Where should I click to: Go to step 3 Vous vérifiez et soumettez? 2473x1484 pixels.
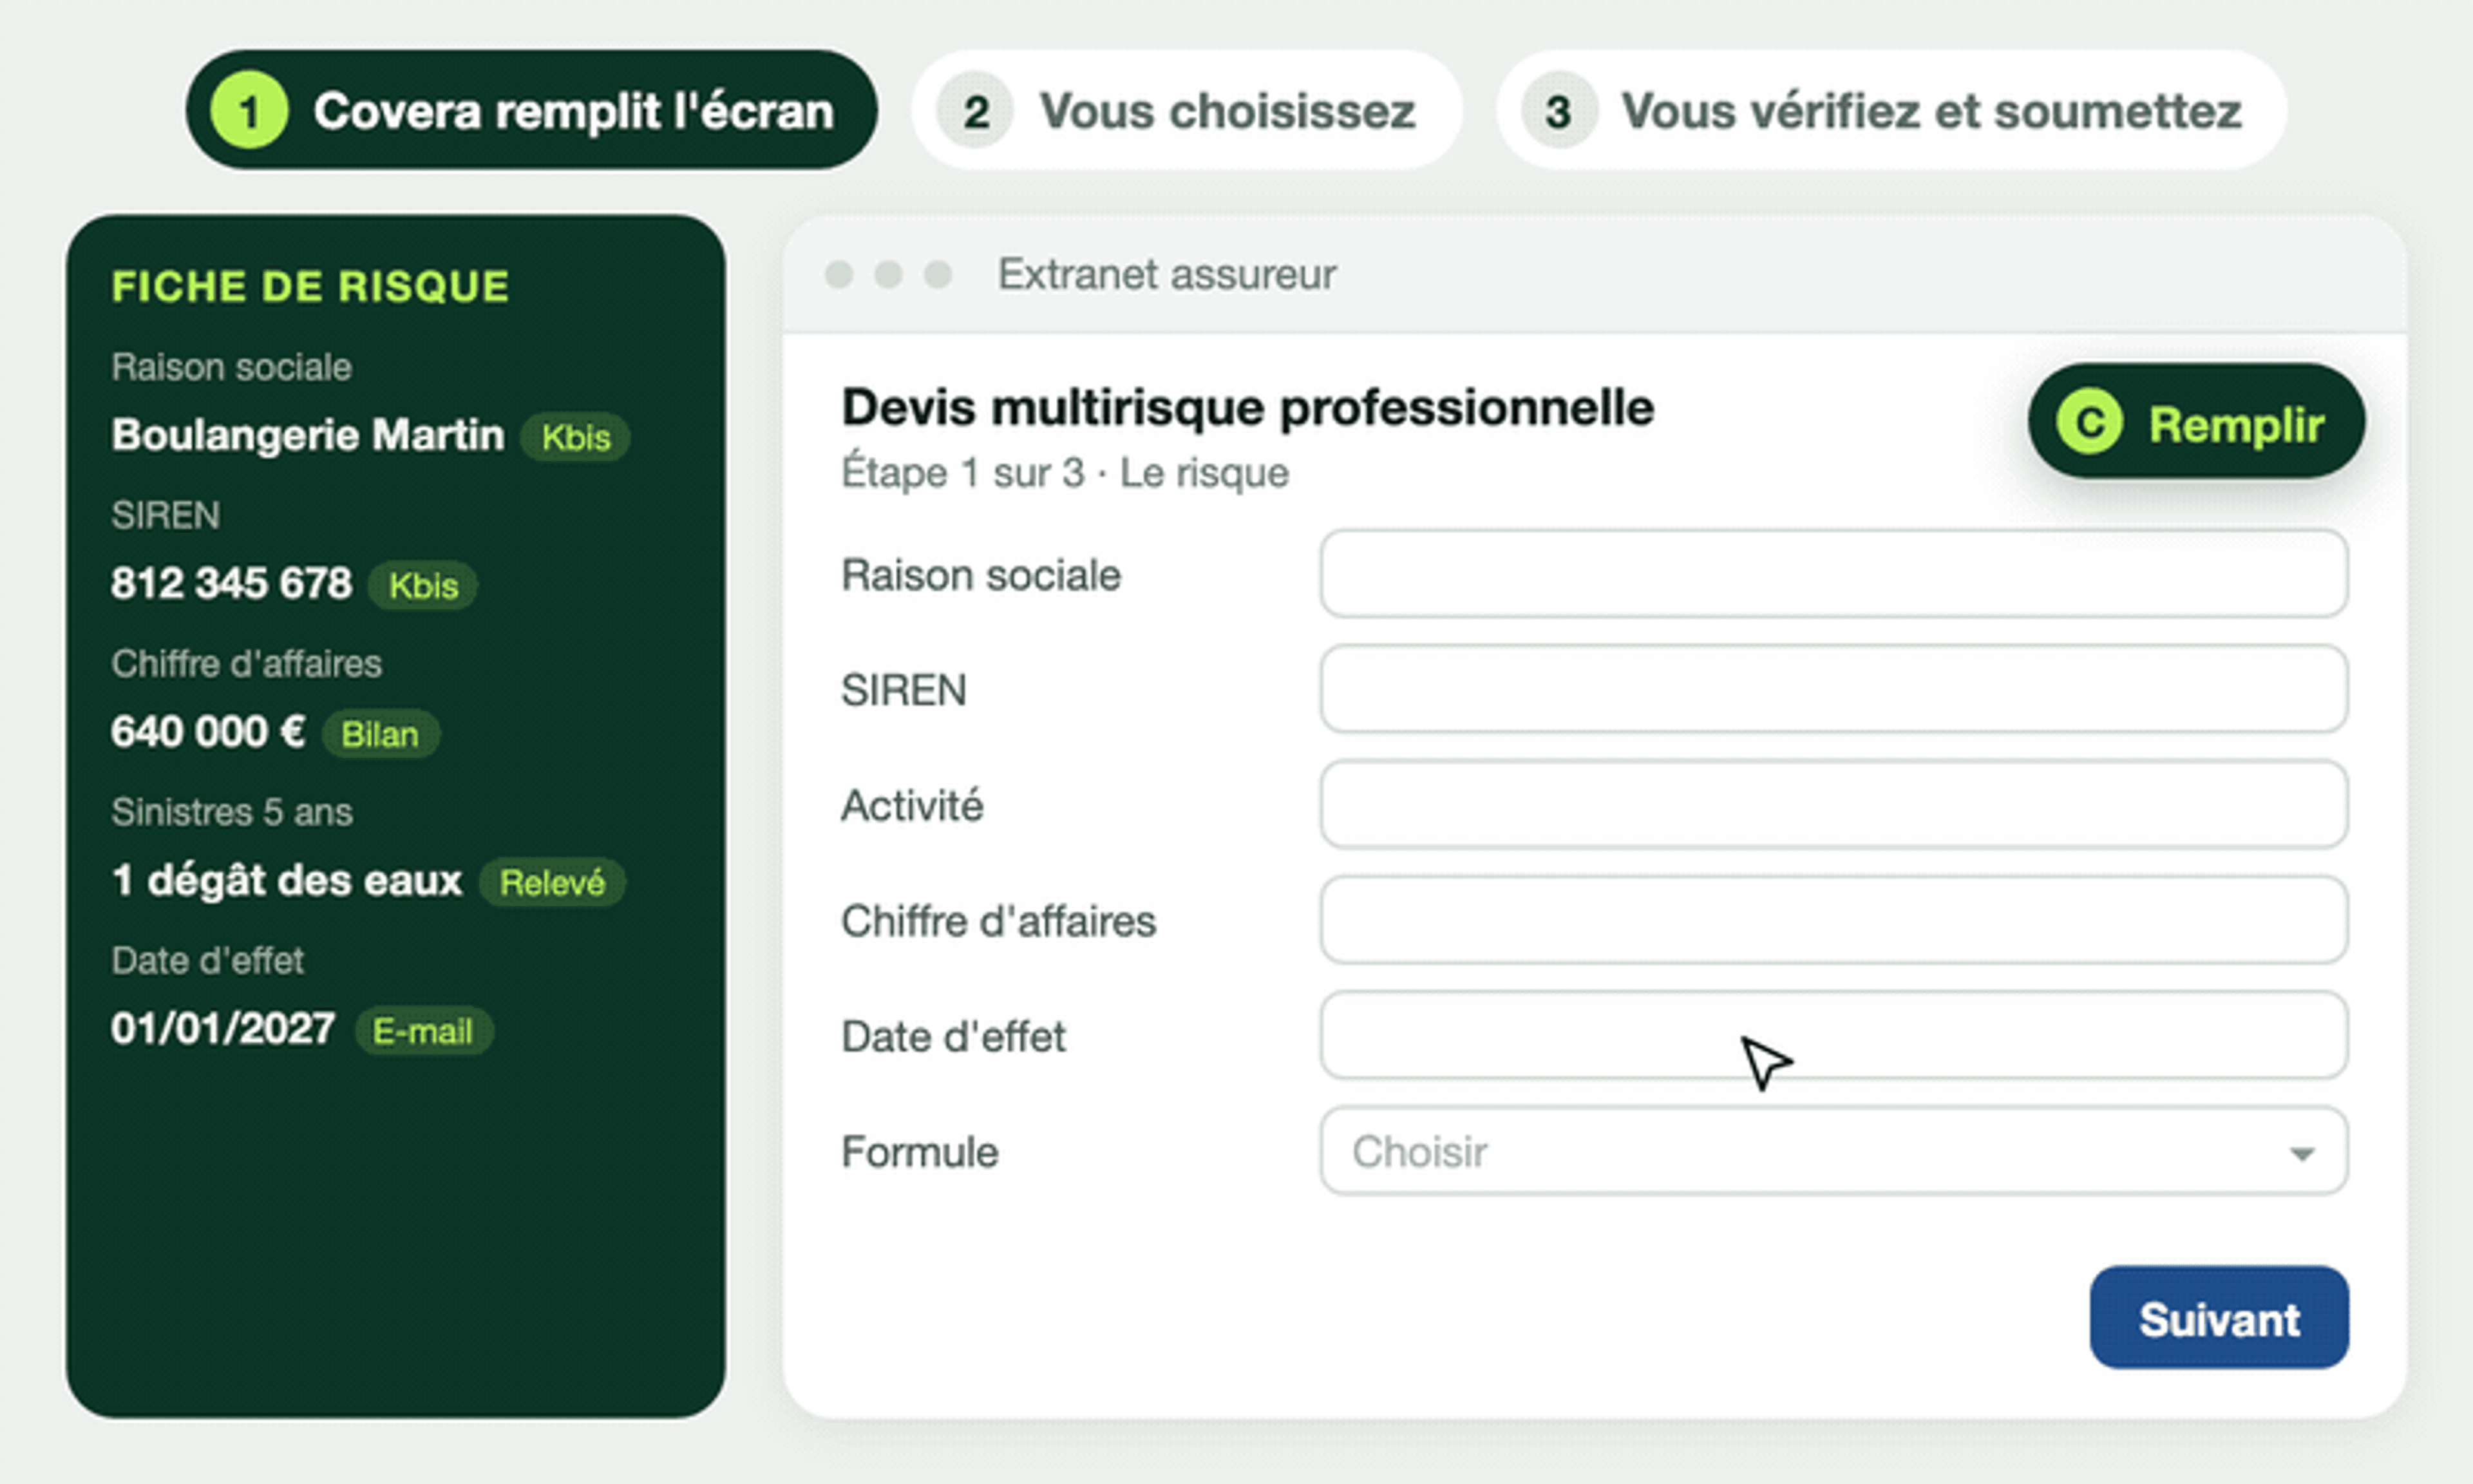coord(1891,110)
